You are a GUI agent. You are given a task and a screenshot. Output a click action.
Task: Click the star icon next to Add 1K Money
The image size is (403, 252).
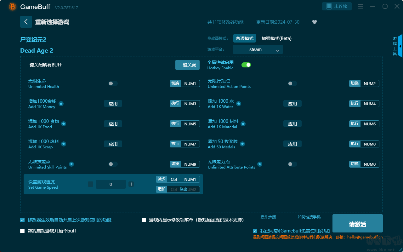(61, 104)
